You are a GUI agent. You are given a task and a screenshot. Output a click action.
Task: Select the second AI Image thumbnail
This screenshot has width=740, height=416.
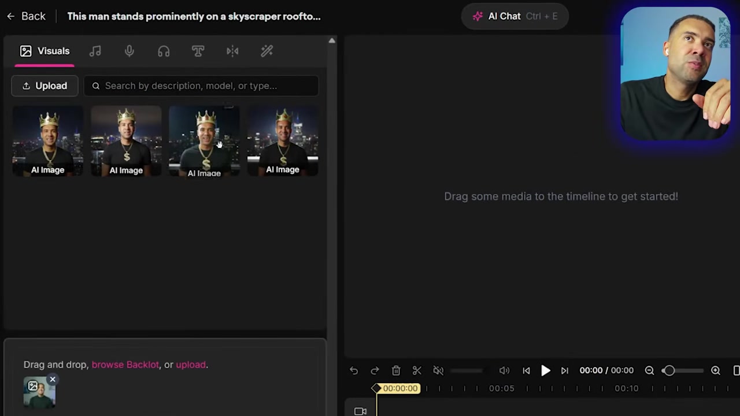tap(126, 142)
